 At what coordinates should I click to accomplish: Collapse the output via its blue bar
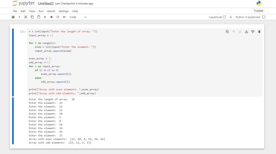click(x=13, y=121)
